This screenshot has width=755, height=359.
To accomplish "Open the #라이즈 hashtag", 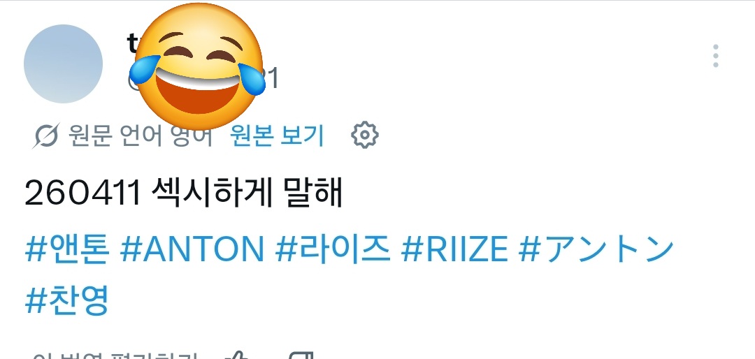I will click(x=333, y=249).
